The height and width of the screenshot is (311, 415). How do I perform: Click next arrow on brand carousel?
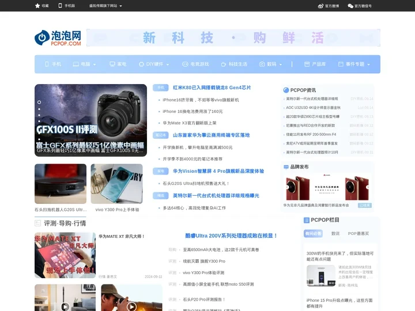tap(368, 187)
